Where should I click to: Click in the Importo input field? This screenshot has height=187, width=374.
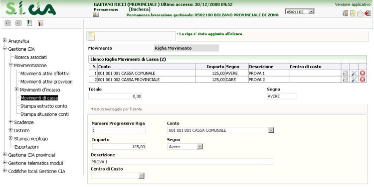119,147
